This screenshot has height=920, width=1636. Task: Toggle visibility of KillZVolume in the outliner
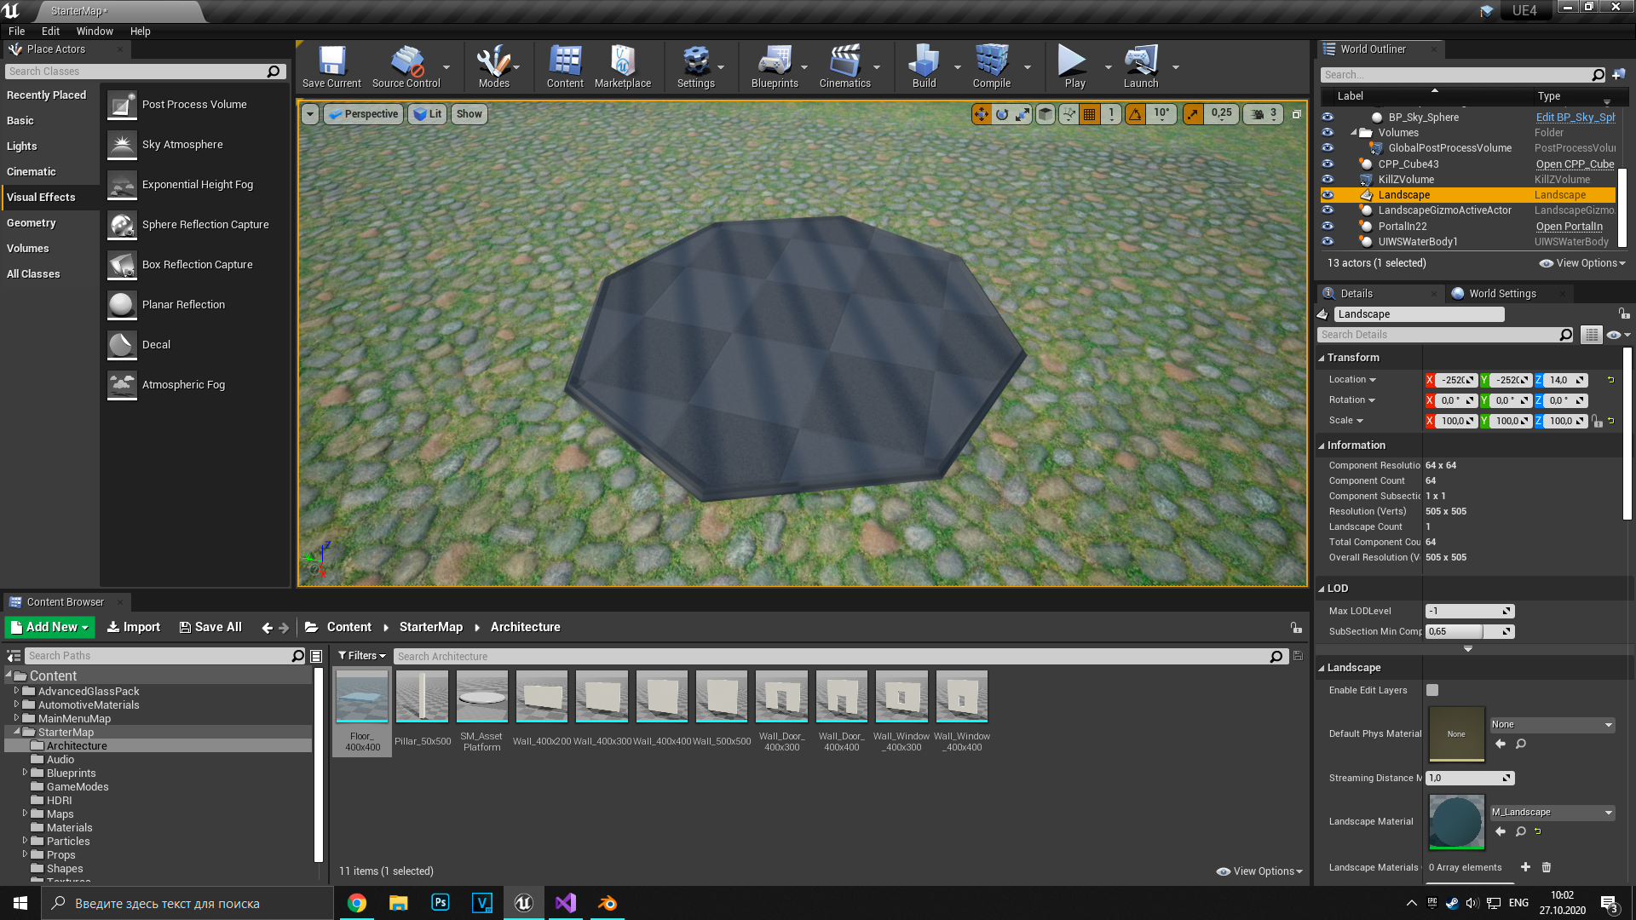[1328, 180]
